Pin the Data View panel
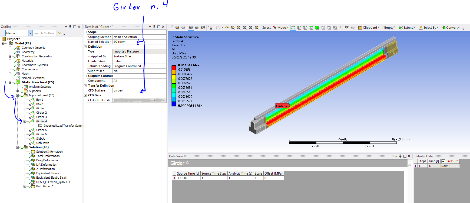The height and width of the screenshot is (203, 470). (401, 156)
